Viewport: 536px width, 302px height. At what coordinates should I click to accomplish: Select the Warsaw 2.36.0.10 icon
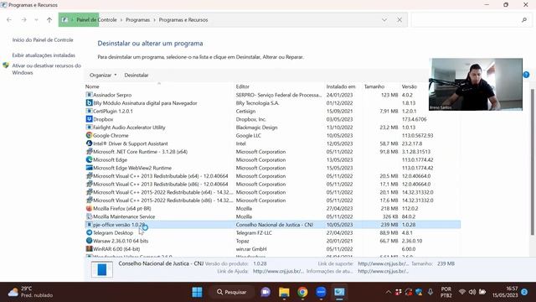point(90,241)
